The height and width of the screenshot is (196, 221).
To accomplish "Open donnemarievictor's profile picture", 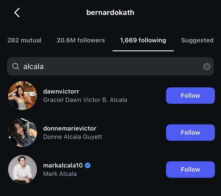I will tap(23, 132).
